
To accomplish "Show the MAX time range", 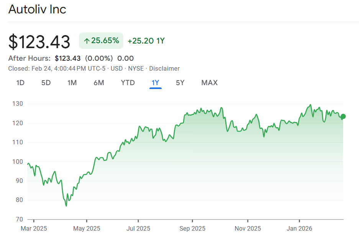I will [x=209, y=82].
